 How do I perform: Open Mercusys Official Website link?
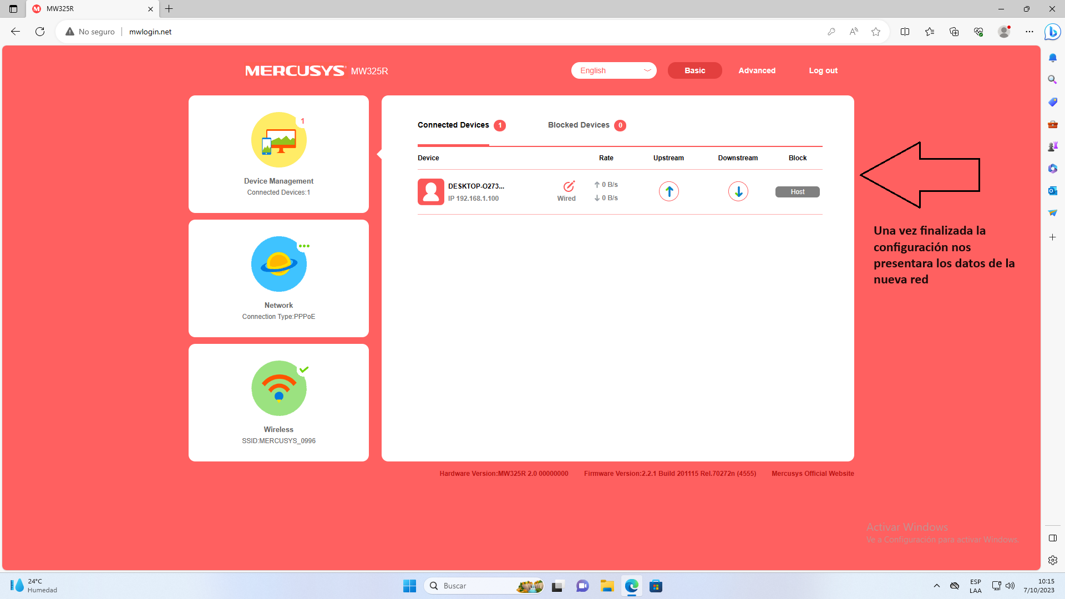tap(812, 474)
